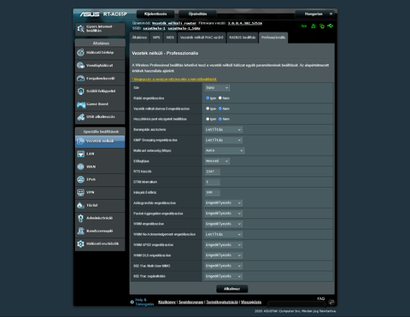410x317 pixels.
Task: Select Nem for wireless scheduler enable
Action: pyautogui.click(x=220, y=109)
